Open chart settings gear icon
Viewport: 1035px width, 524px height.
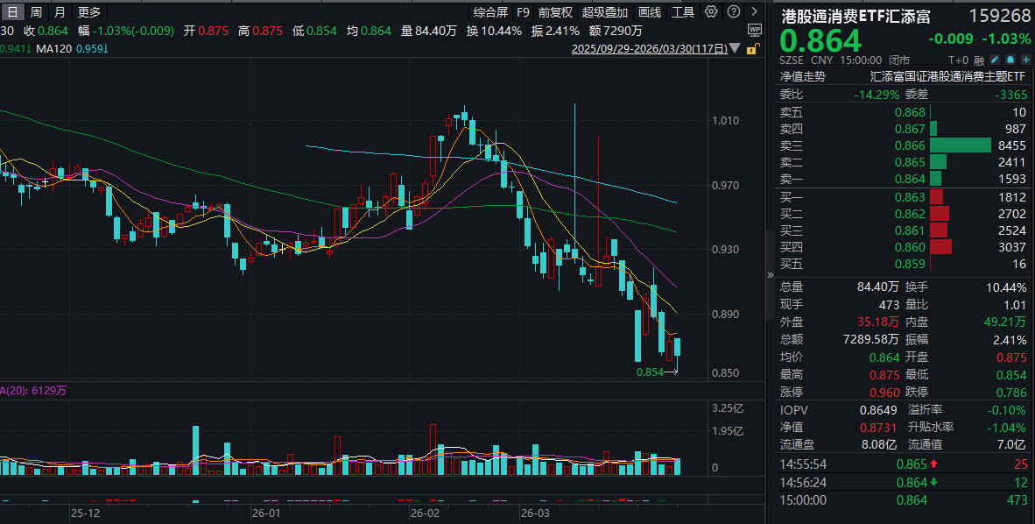[710, 12]
